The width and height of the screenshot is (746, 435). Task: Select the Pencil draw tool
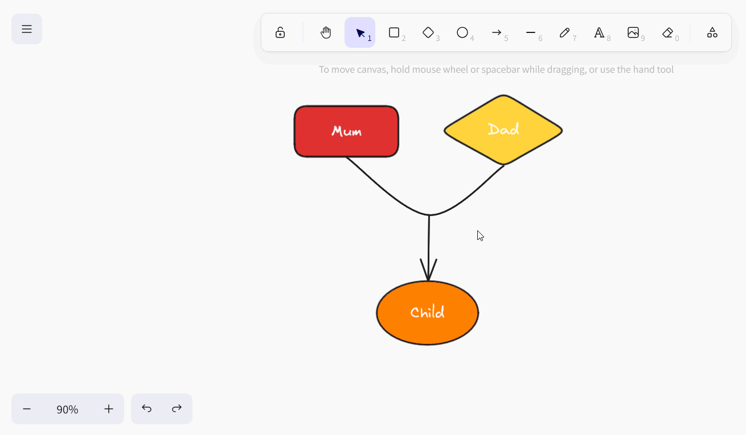point(565,32)
